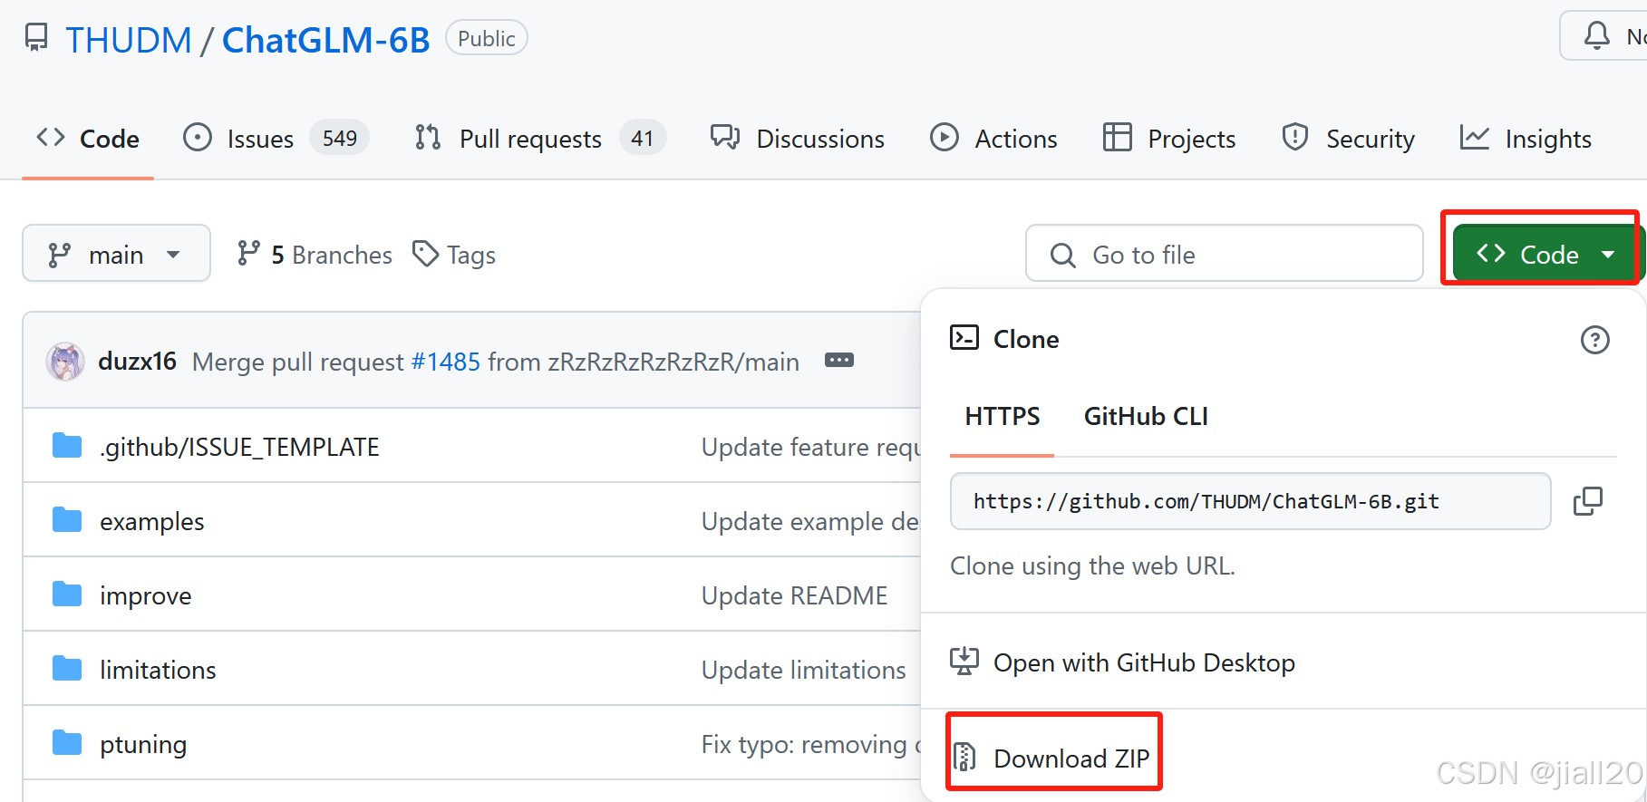Viewport: 1647px width, 802px height.
Task: Click the Pull requests git icon
Action: pos(428,138)
